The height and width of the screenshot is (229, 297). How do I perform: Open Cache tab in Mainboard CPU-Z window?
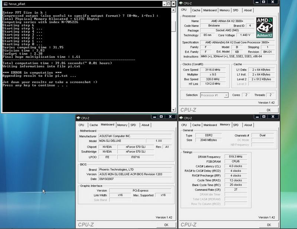coord(94,125)
